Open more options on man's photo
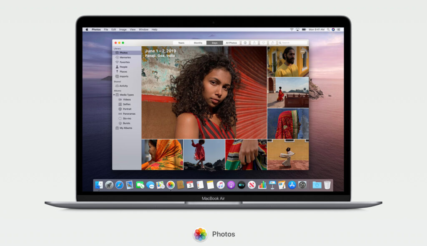 pyautogui.click(x=303, y=52)
